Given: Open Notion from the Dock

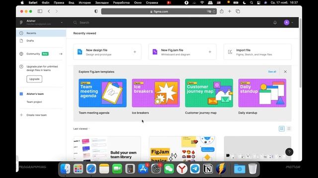Looking at the screenshot, I should click(208, 169).
